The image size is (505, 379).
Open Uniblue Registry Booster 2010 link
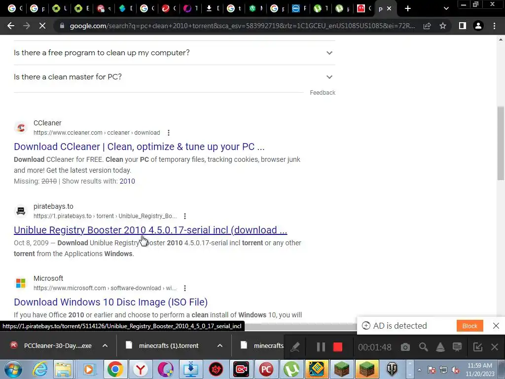point(150,230)
